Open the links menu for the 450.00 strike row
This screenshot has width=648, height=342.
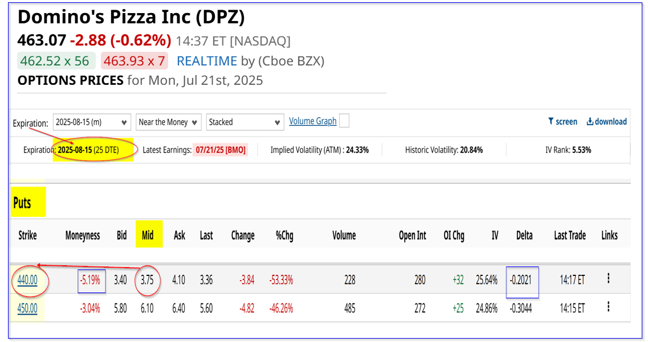click(x=608, y=307)
